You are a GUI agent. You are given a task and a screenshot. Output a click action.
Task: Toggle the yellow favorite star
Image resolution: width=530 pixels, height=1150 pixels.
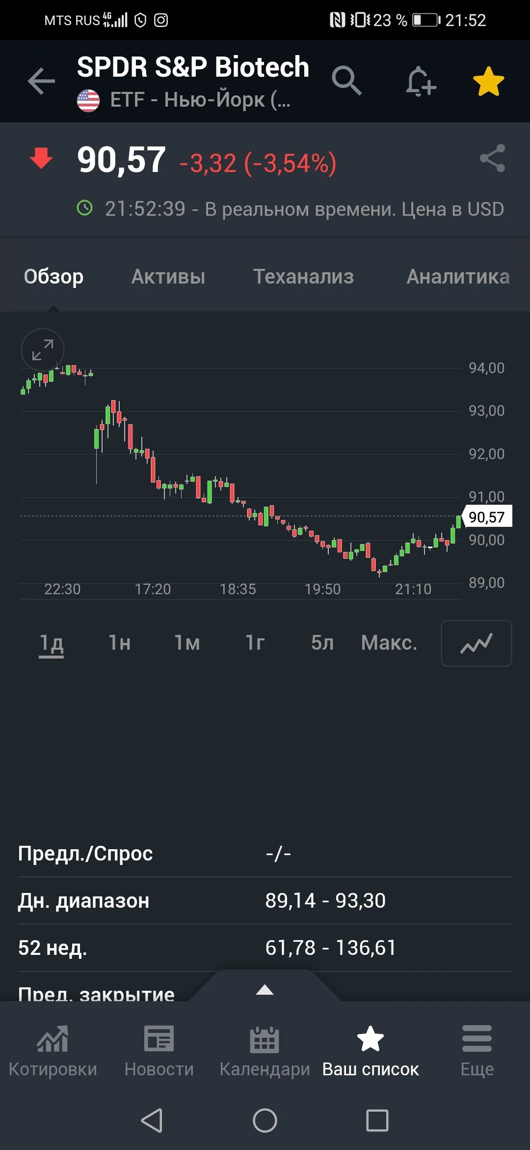(489, 81)
